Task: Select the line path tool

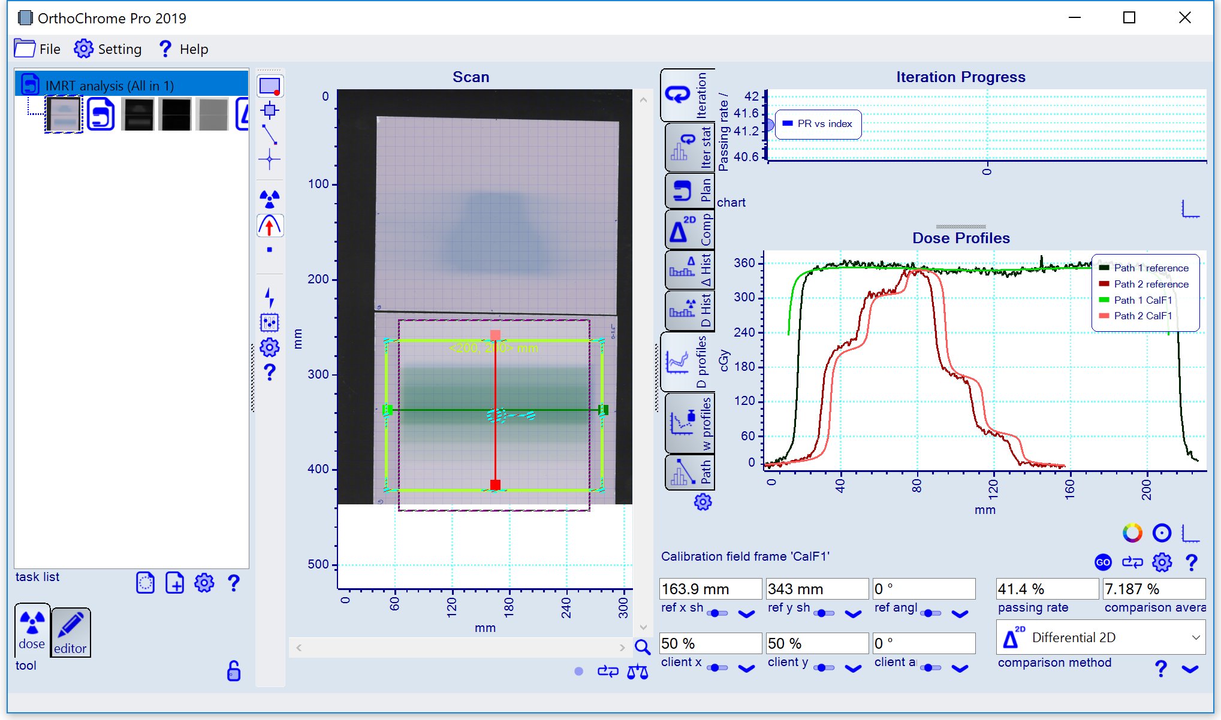Action: pos(270,135)
